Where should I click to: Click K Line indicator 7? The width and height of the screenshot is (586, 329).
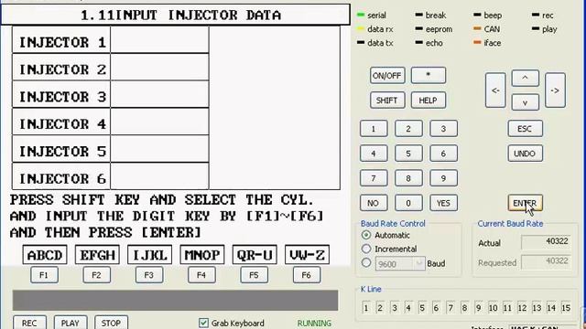[x=450, y=308]
